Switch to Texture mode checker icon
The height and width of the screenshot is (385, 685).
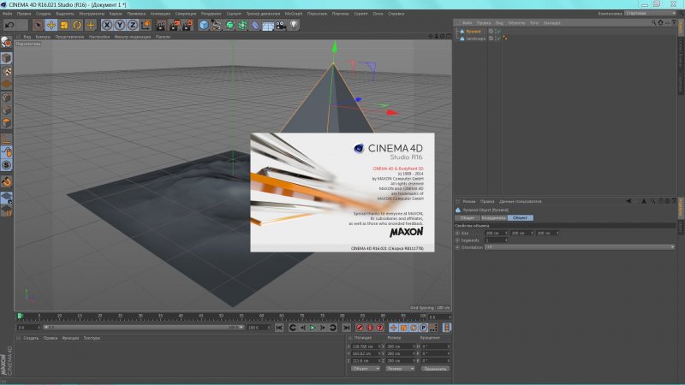pos(6,71)
